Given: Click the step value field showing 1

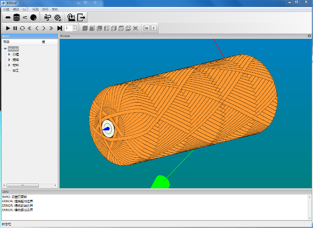Looking at the screenshot, I should click(x=69, y=28).
